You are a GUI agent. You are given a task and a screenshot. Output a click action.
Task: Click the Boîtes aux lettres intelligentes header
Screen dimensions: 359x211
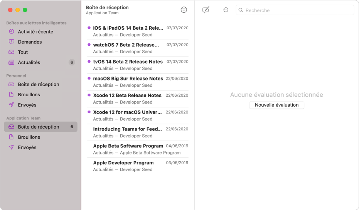click(x=36, y=23)
